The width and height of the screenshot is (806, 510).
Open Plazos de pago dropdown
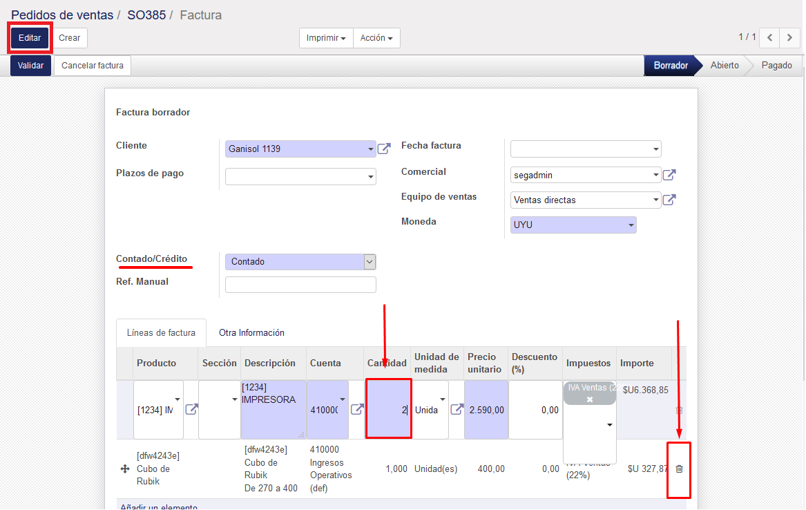point(370,177)
